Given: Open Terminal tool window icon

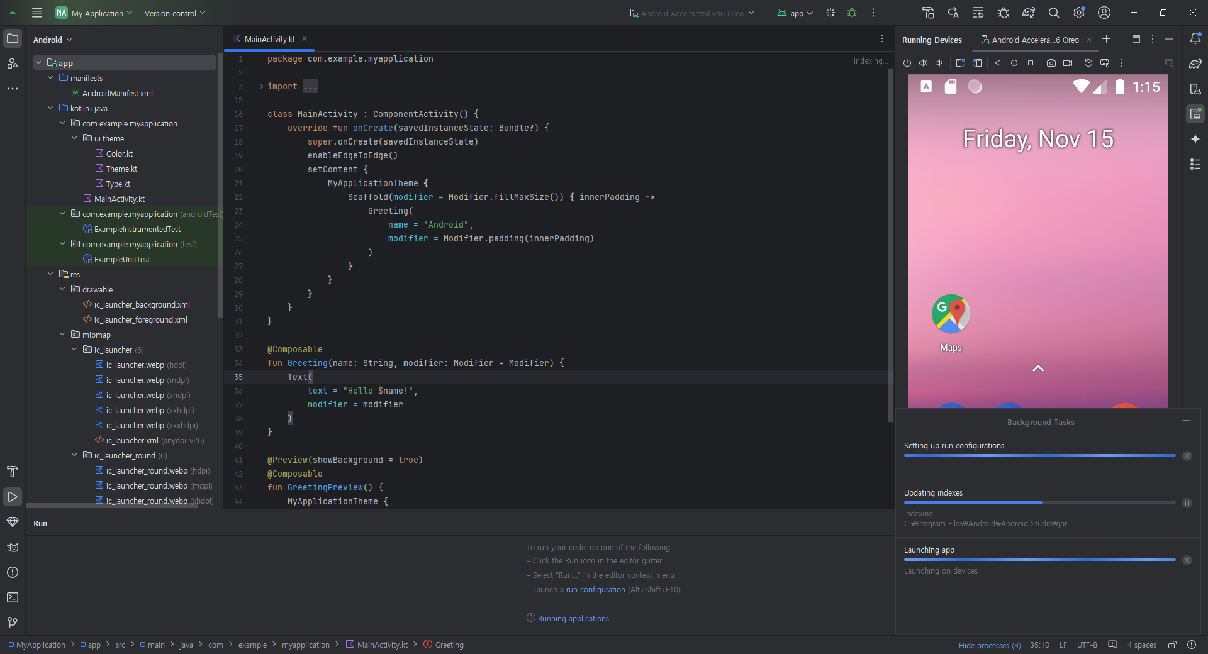Looking at the screenshot, I should 13,597.
